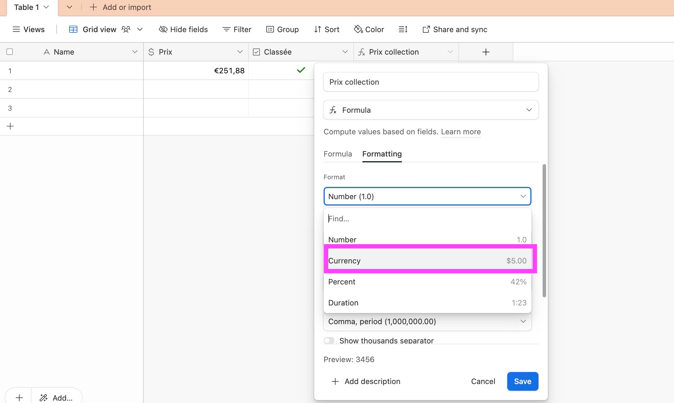Open the Color paint bucket tool
This screenshot has width=674, height=403.
click(369, 29)
